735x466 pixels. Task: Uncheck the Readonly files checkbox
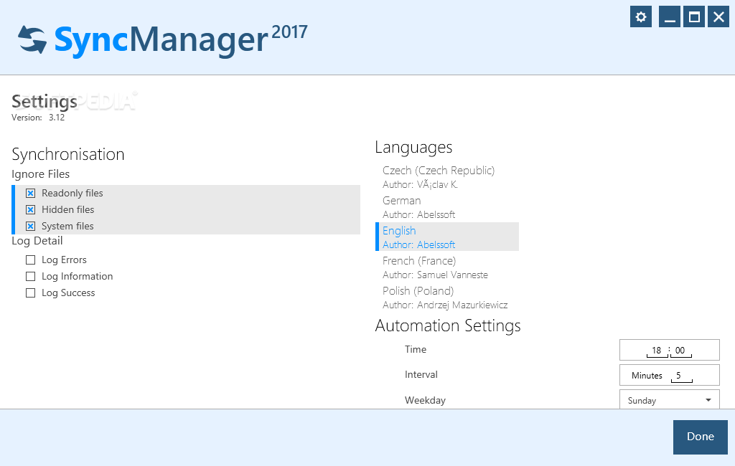30,193
